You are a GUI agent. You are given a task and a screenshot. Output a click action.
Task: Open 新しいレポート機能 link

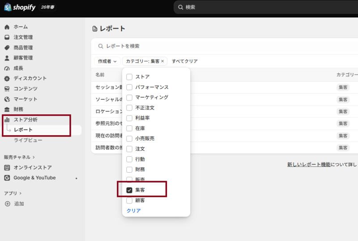[x=309, y=165]
